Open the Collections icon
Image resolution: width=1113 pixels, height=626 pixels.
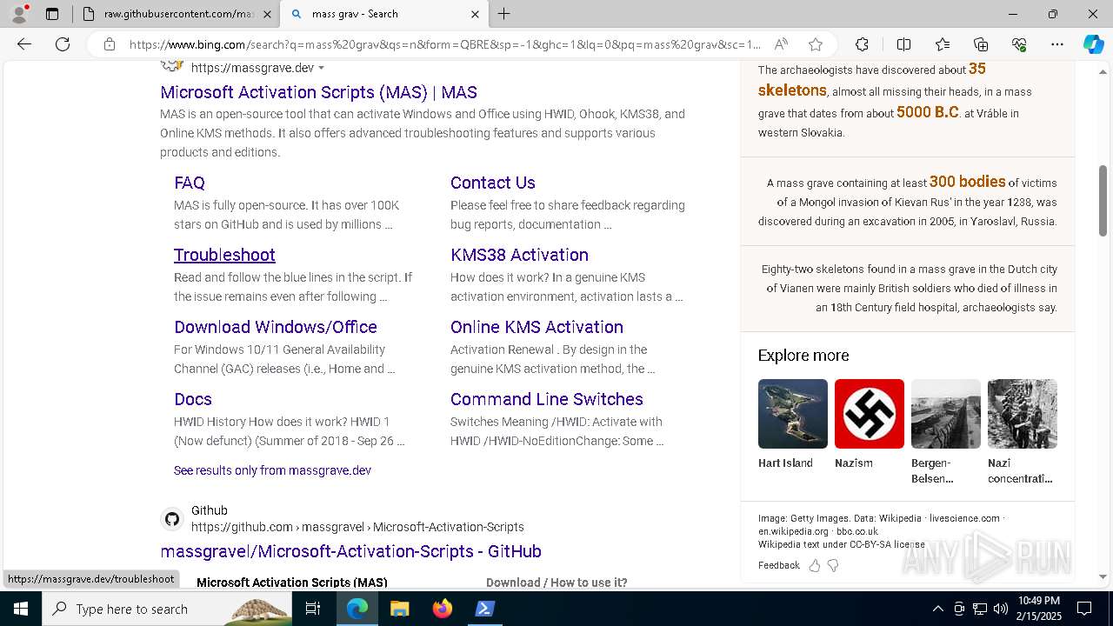tap(981, 44)
